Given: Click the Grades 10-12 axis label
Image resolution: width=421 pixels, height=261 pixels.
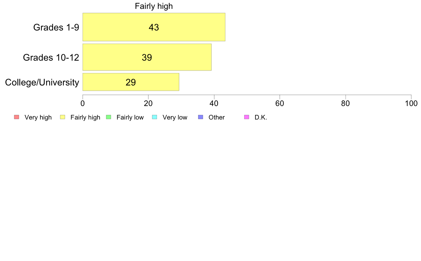Looking at the screenshot, I should click(51, 57).
